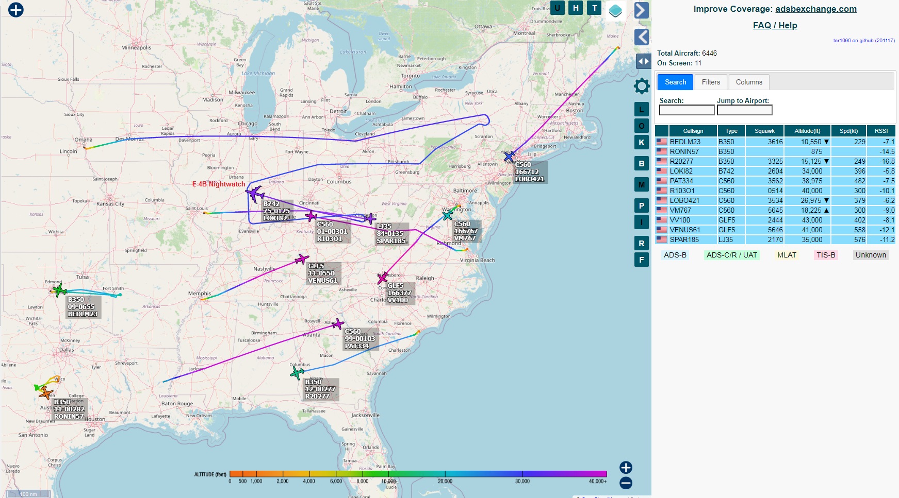The height and width of the screenshot is (498, 899).
Task: Click the F map option button
Action: point(642,260)
